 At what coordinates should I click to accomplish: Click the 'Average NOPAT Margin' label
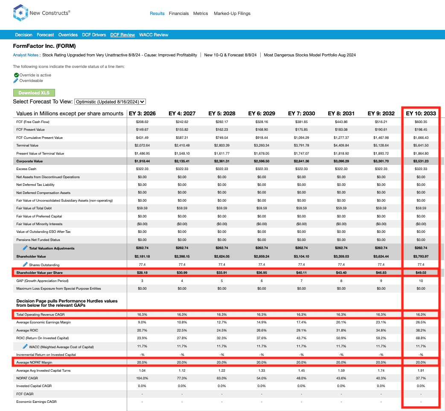click(x=34, y=362)
